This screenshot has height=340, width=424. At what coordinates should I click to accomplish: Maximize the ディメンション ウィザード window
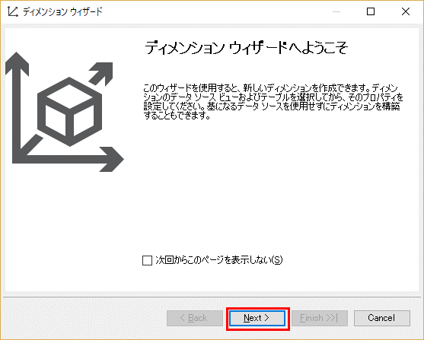click(x=371, y=11)
